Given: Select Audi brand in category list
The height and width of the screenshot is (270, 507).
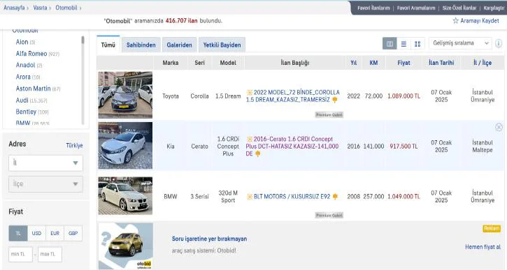Looking at the screenshot, I should coord(22,100).
